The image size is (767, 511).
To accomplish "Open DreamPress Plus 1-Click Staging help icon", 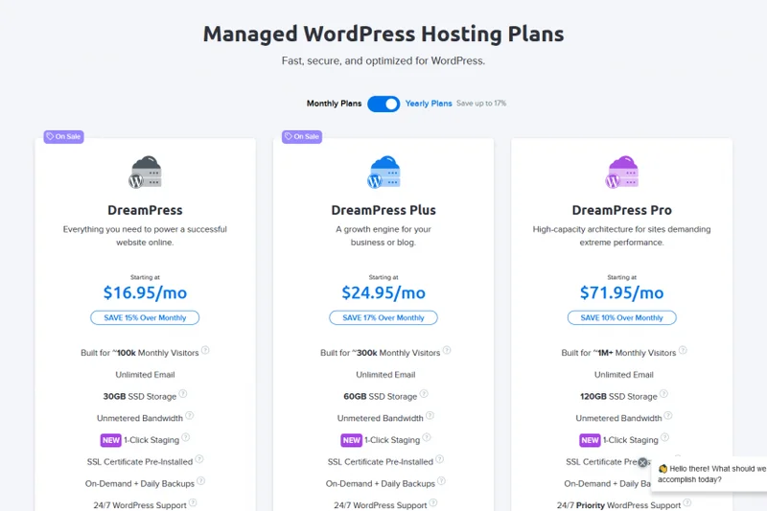I will pyautogui.click(x=427, y=437).
